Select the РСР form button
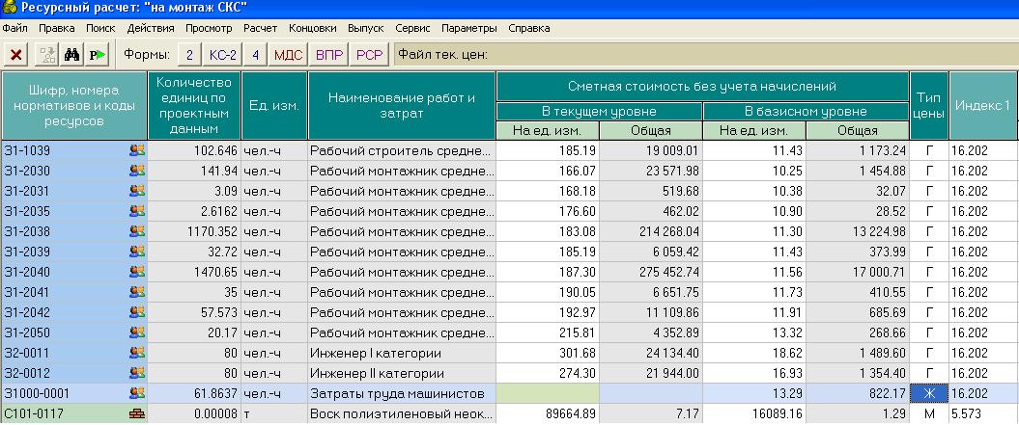Image resolution: width=1019 pixels, height=425 pixels. click(x=370, y=55)
